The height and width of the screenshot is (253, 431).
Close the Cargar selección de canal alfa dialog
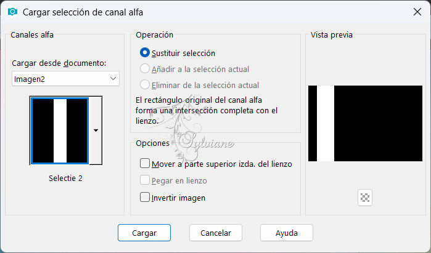(x=417, y=12)
